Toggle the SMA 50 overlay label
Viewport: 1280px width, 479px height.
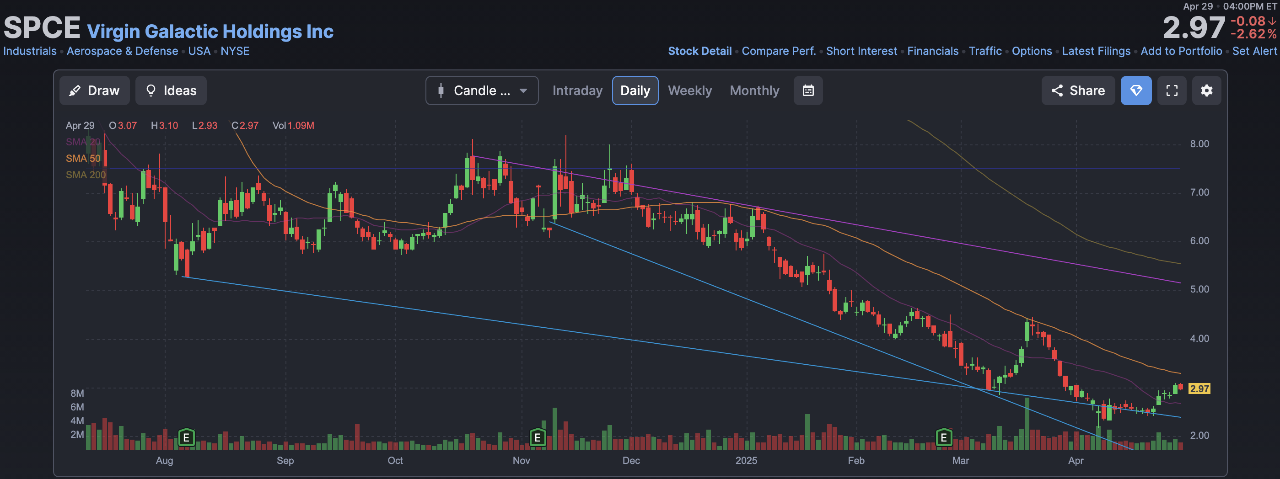pos(83,158)
